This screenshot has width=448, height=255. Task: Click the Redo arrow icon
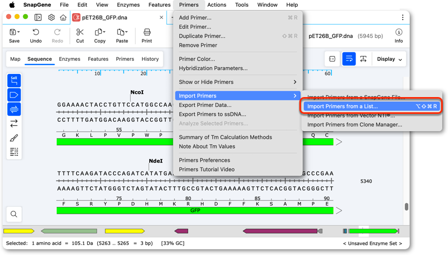[57, 32]
